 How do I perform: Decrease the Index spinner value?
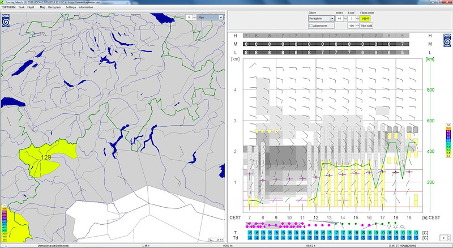[345, 20]
